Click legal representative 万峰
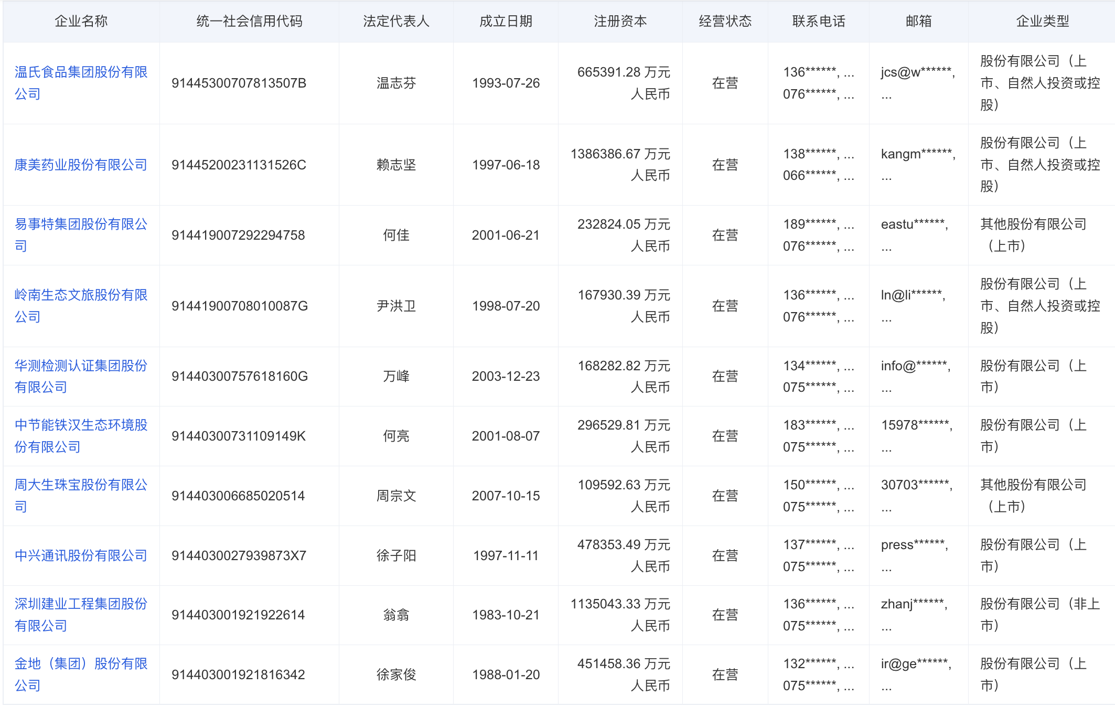 click(396, 376)
